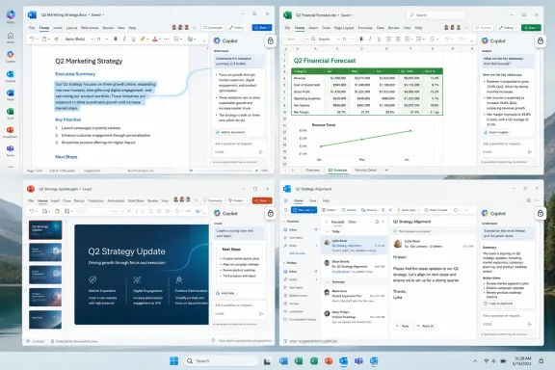555x370 pixels.
Task: Click the lock icon on PowerPoint Copilot pane
Action: click(271, 213)
